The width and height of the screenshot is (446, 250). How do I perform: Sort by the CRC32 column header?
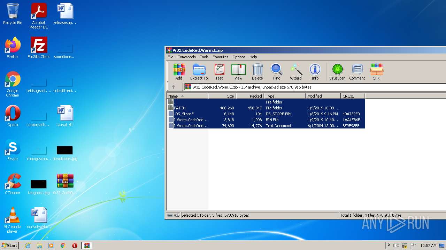[x=353, y=96]
